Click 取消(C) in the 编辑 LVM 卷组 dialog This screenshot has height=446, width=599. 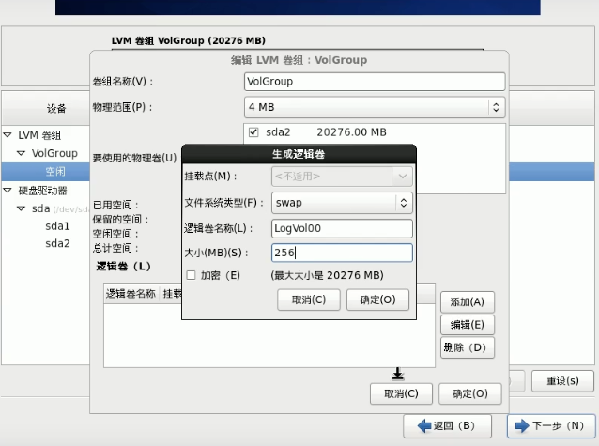(x=401, y=393)
